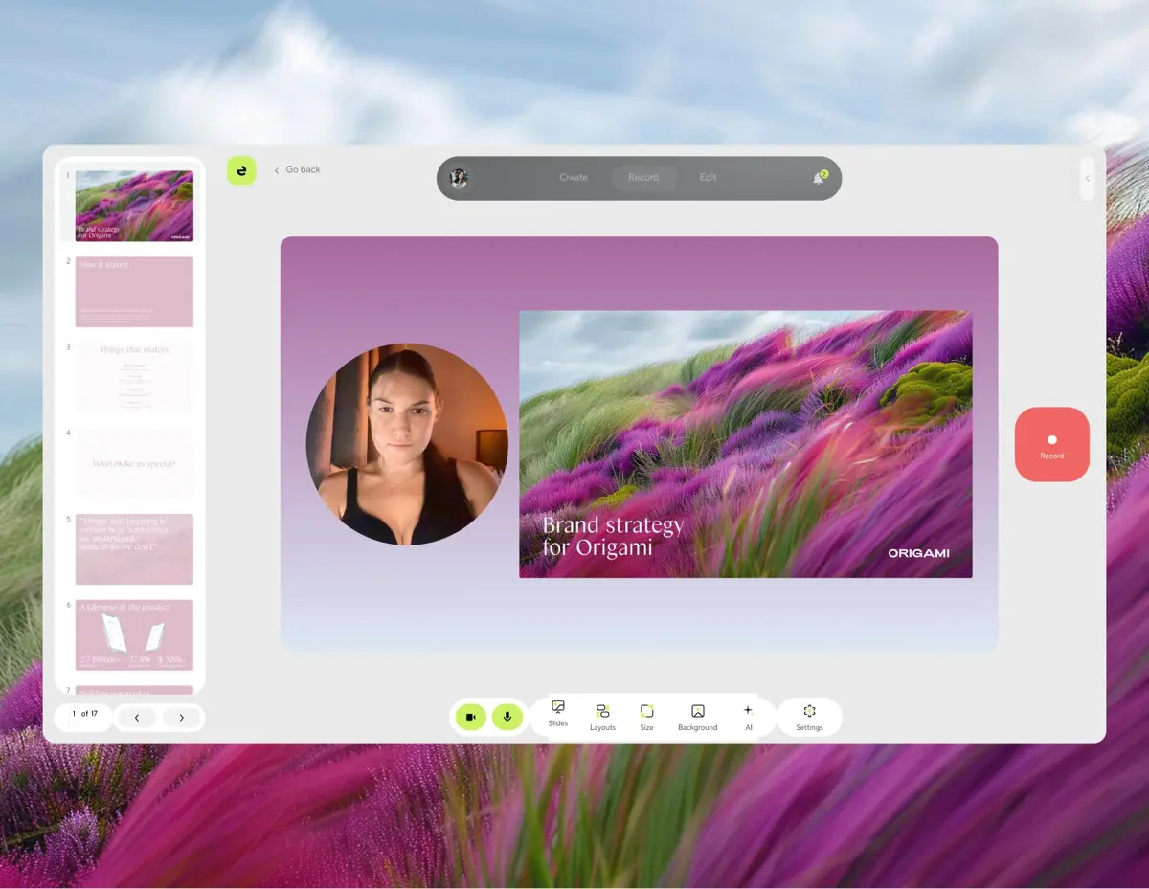Start recording with the red Record button
The width and height of the screenshot is (1149, 889).
click(x=1052, y=444)
